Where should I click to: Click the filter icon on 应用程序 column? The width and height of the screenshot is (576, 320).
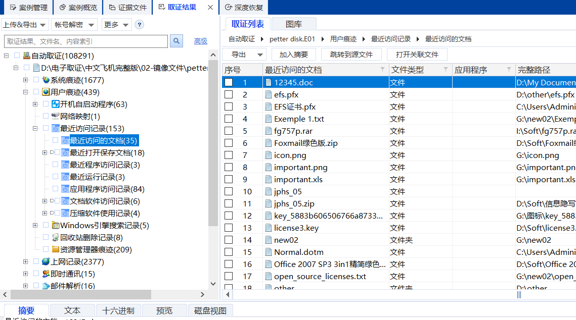tap(509, 69)
